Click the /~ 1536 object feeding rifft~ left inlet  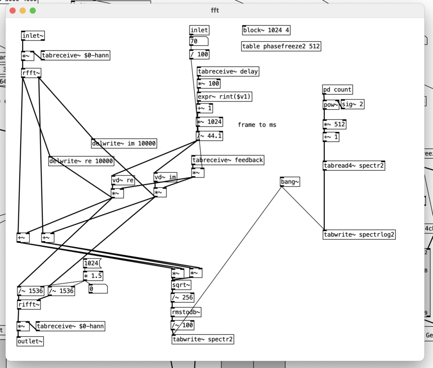point(31,291)
